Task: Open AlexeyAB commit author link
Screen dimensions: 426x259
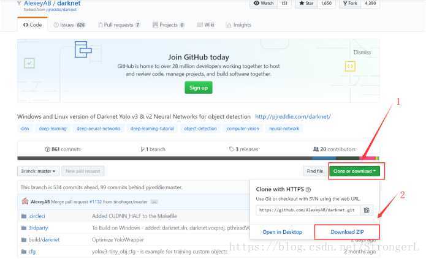Action: click(40, 202)
